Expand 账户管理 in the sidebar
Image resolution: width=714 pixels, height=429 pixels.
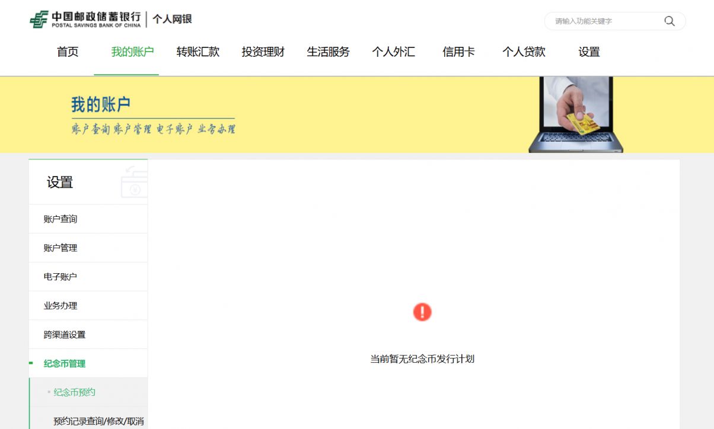click(x=88, y=248)
